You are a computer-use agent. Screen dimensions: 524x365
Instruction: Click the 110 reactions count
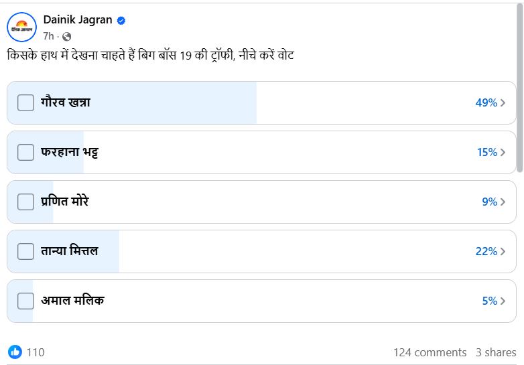[x=36, y=352]
